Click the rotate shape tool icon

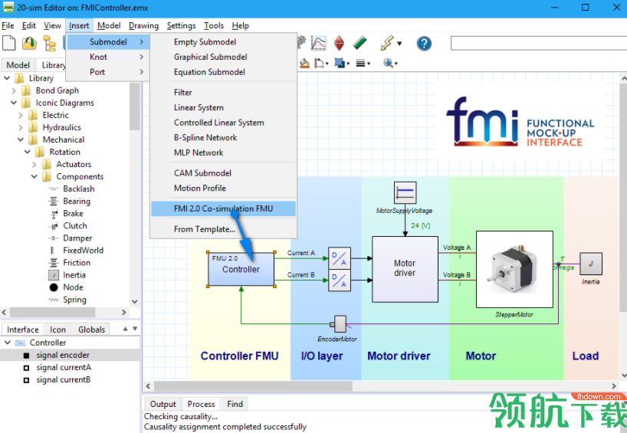click(319, 63)
